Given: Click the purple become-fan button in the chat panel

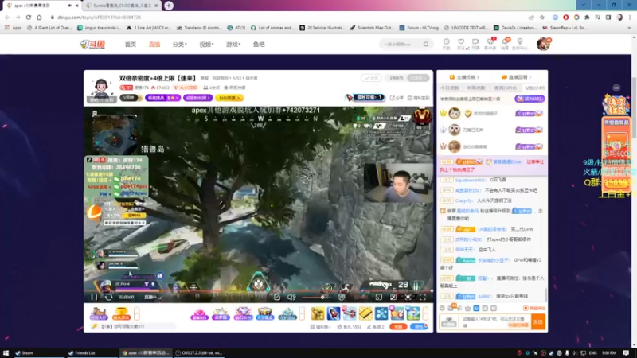Looking at the screenshot, I should (530, 99).
